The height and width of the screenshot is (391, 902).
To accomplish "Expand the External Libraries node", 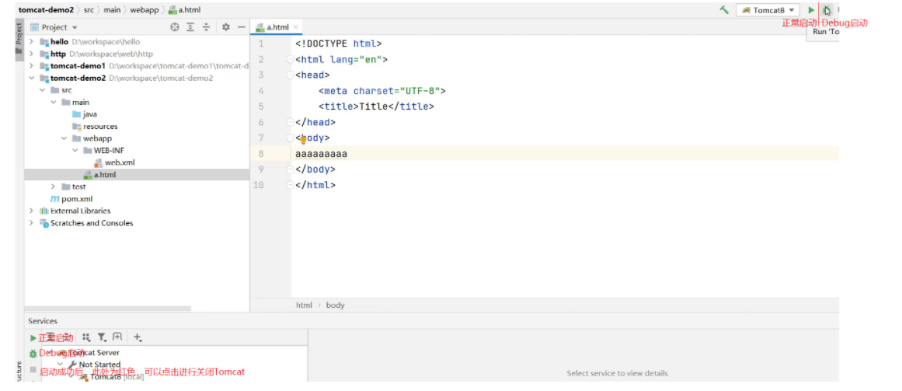I will (32, 211).
